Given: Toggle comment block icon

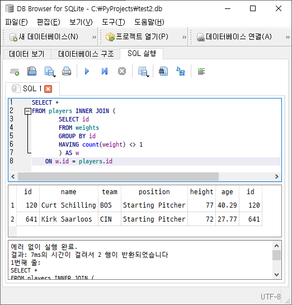Looking at the screenshot, I should click(x=201, y=72).
